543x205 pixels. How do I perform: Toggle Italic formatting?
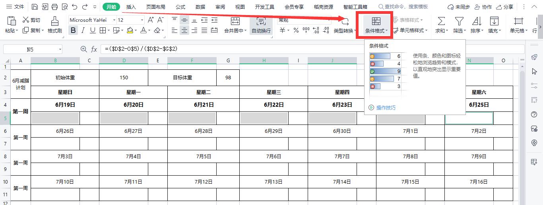coord(83,31)
